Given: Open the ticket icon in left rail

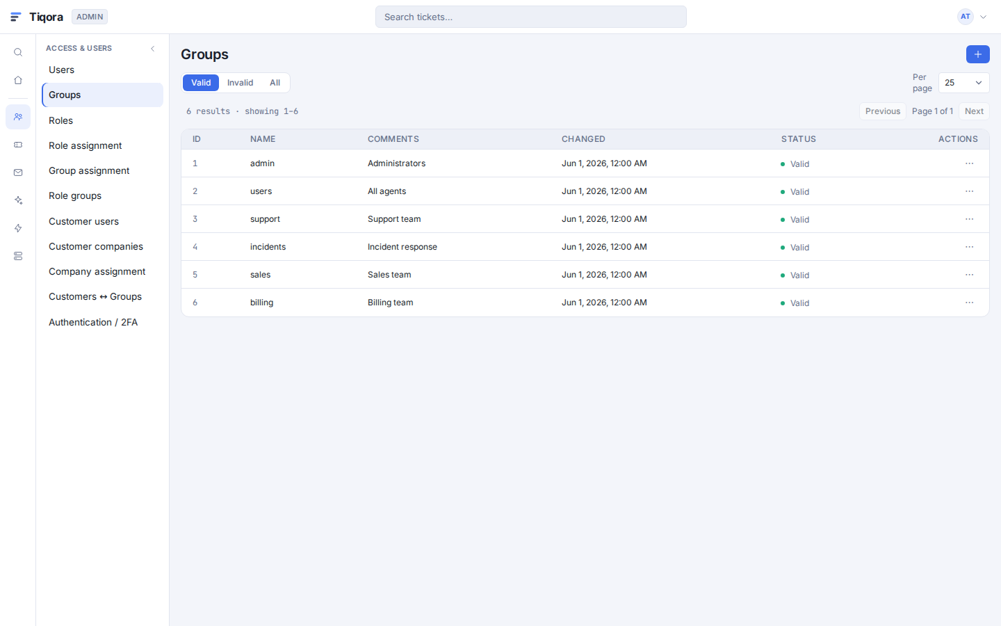Looking at the screenshot, I should tap(18, 145).
